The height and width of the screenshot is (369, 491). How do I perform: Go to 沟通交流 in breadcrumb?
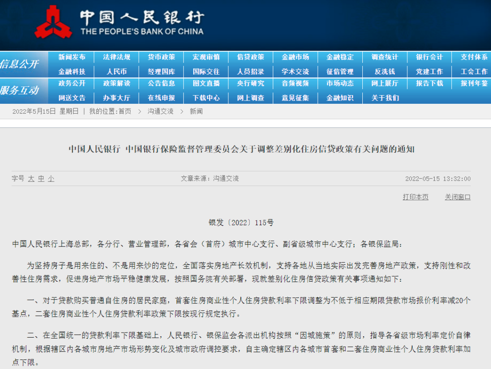160,111
